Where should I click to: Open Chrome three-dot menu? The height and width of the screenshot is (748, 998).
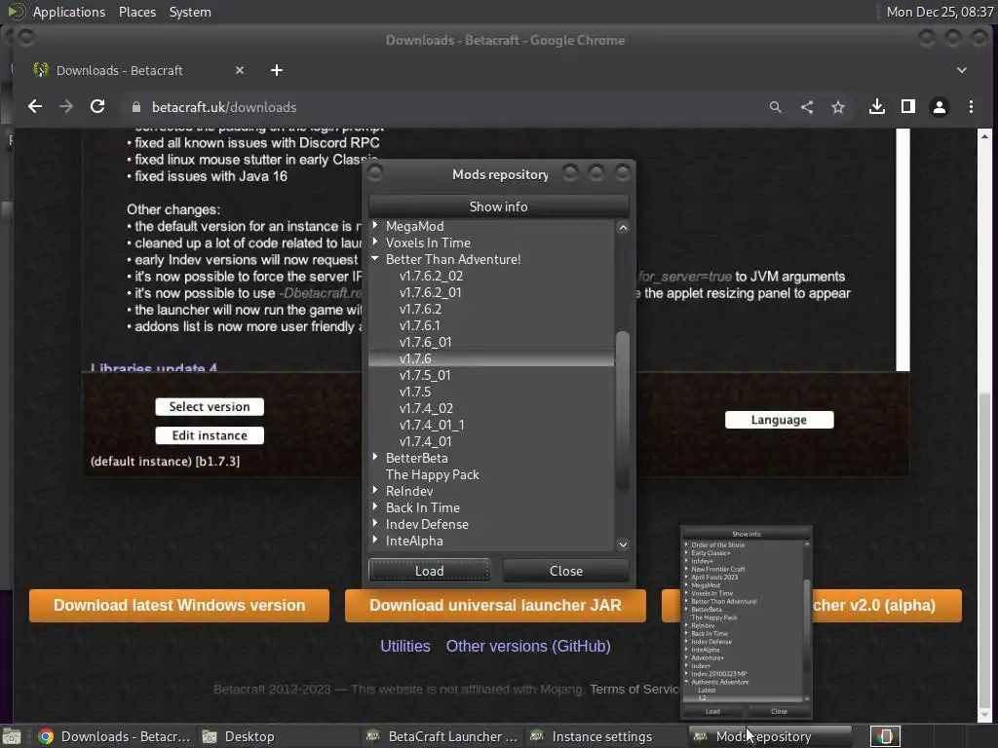pyautogui.click(x=971, y=107)
